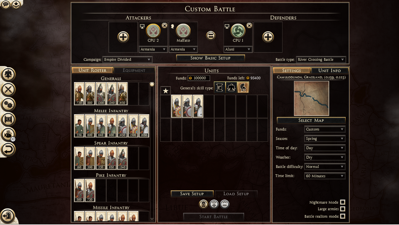Click the return arrow sidebar icon

click(8, 150)
